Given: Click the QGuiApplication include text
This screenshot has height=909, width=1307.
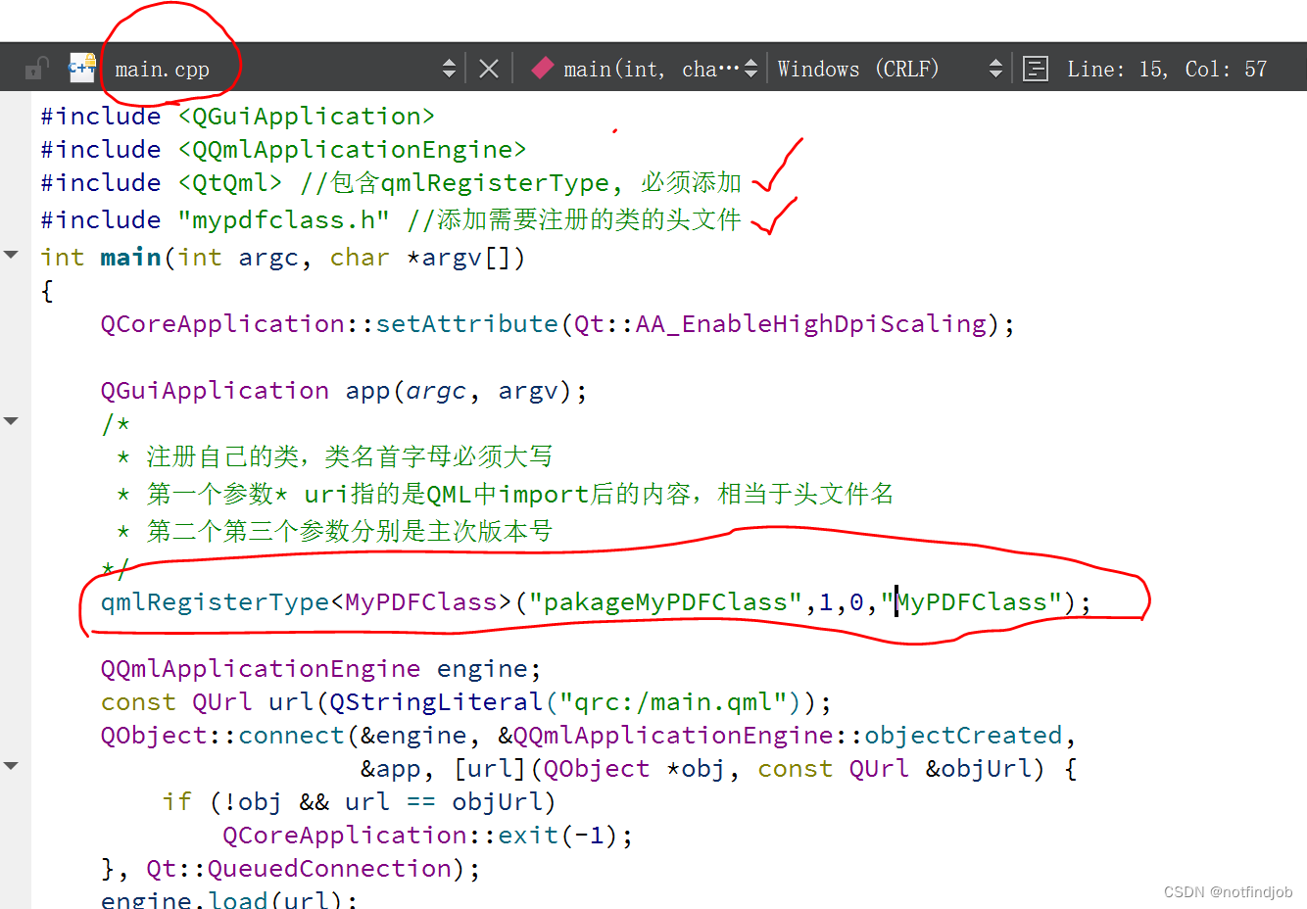Looking at the screenshot, I should 306,116.
